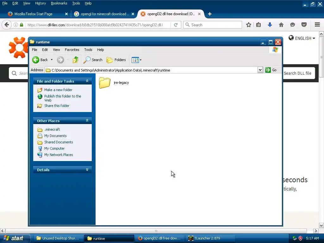Image resolution: width=324 pixels, height=243 pixels.
Task: Click the Firefox horizontal scrollbar left arrow
Action: point(3,231)
